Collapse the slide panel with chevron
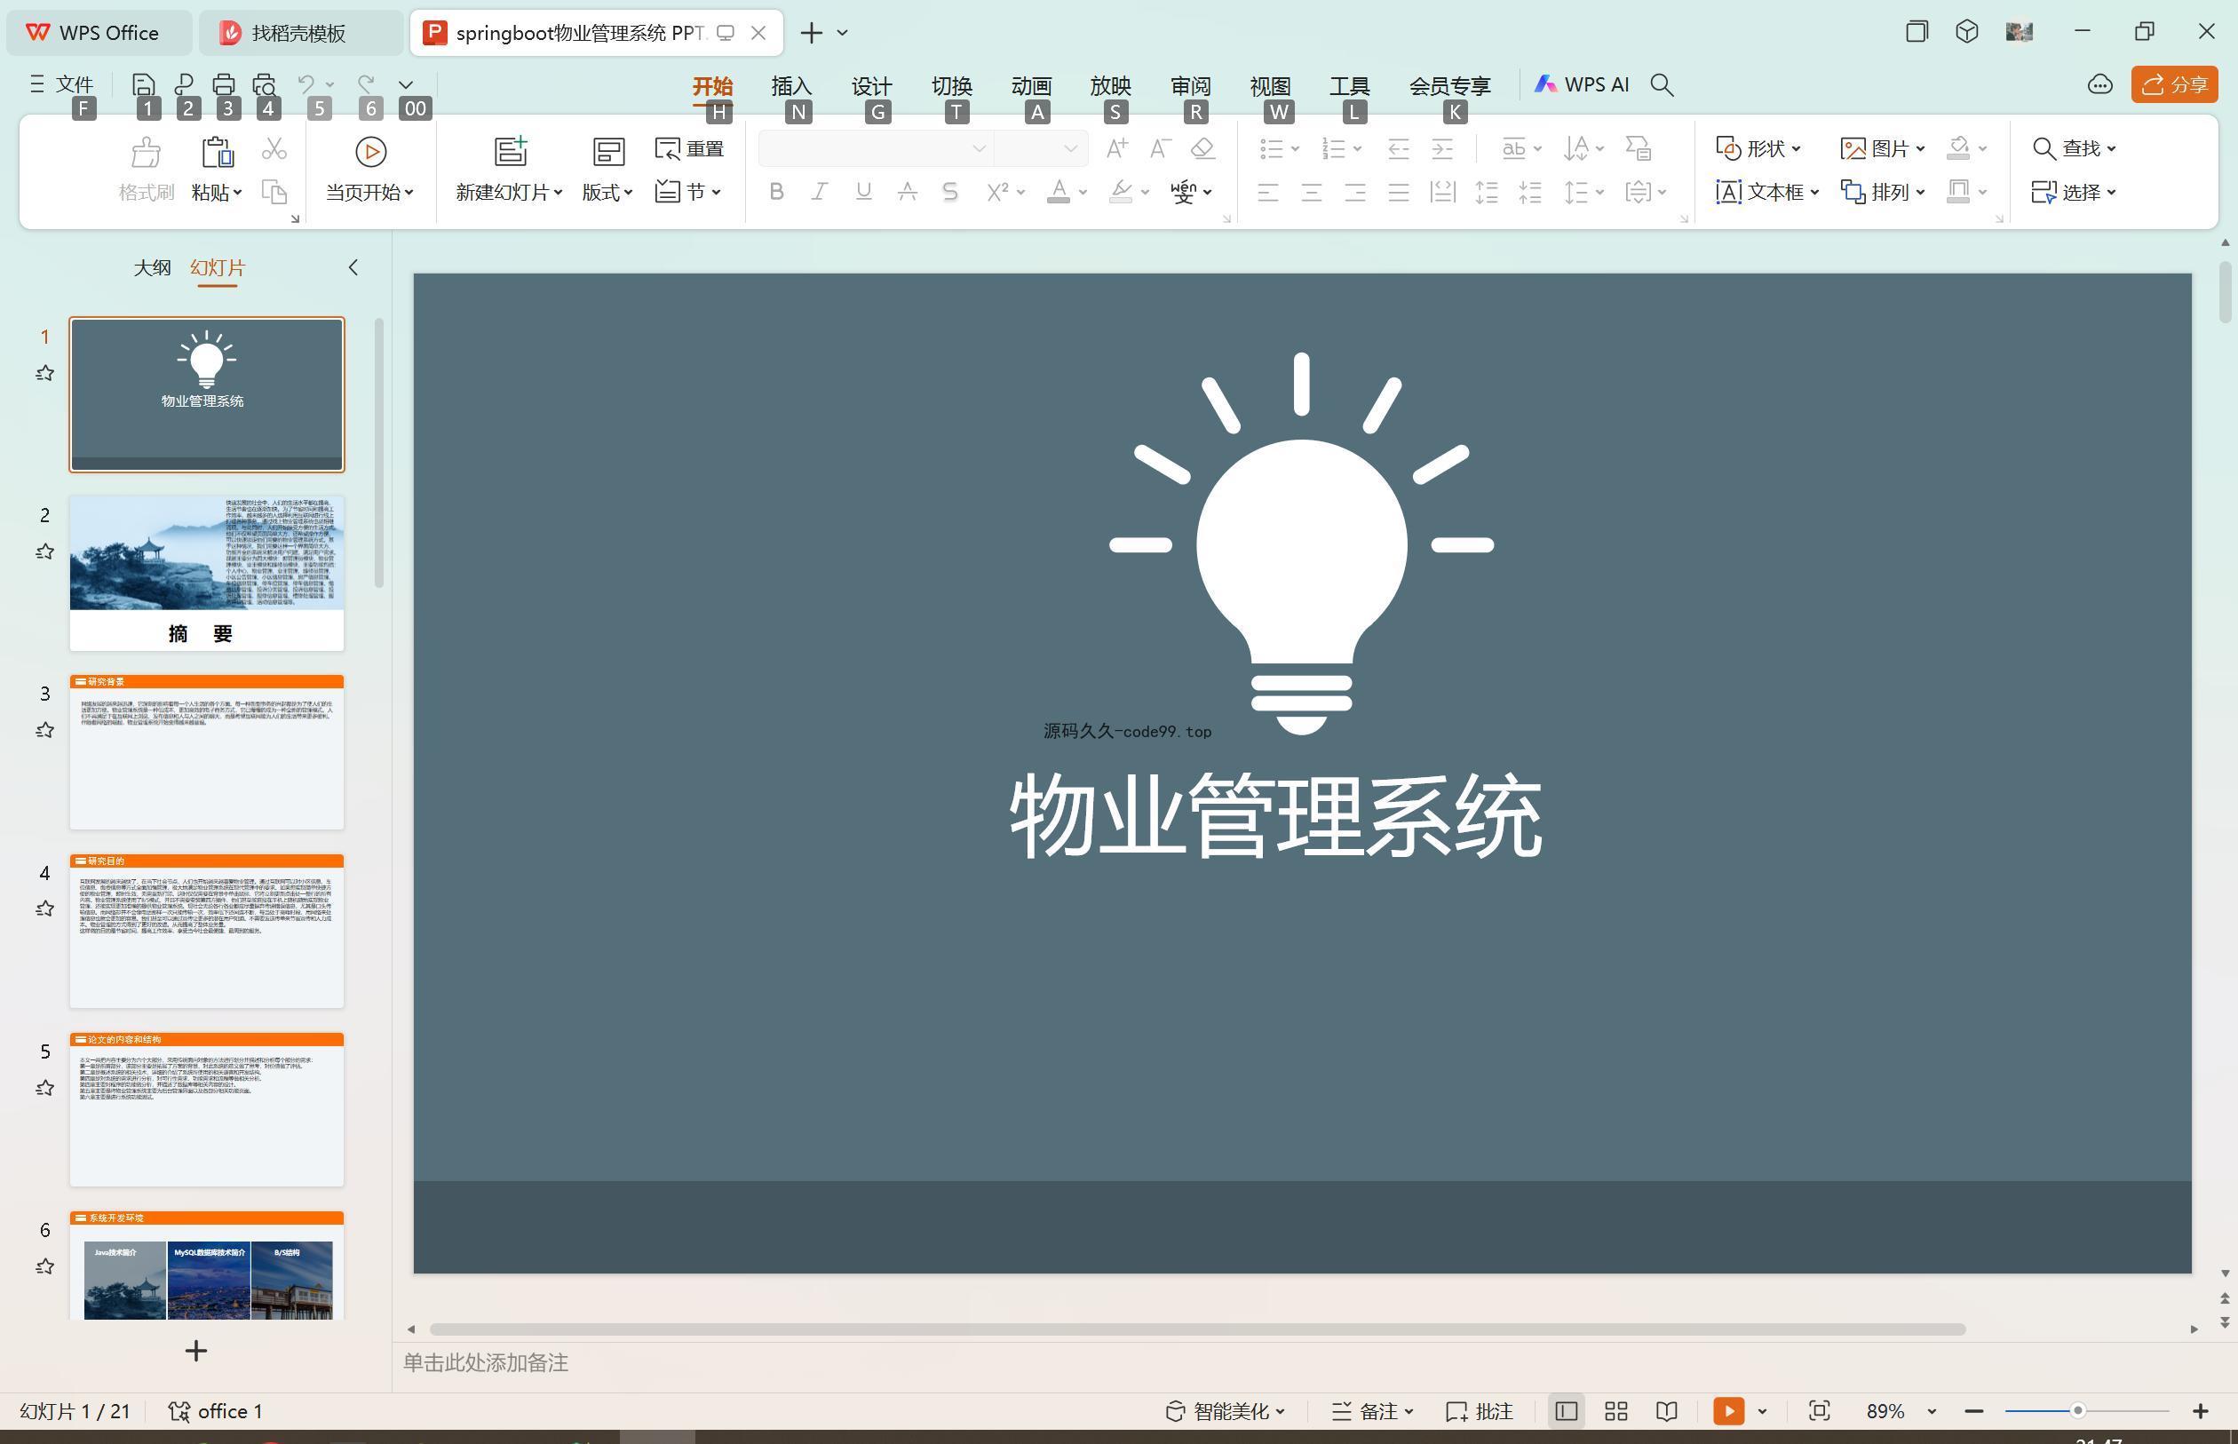2238x1444 pixels. pos(353,267)
